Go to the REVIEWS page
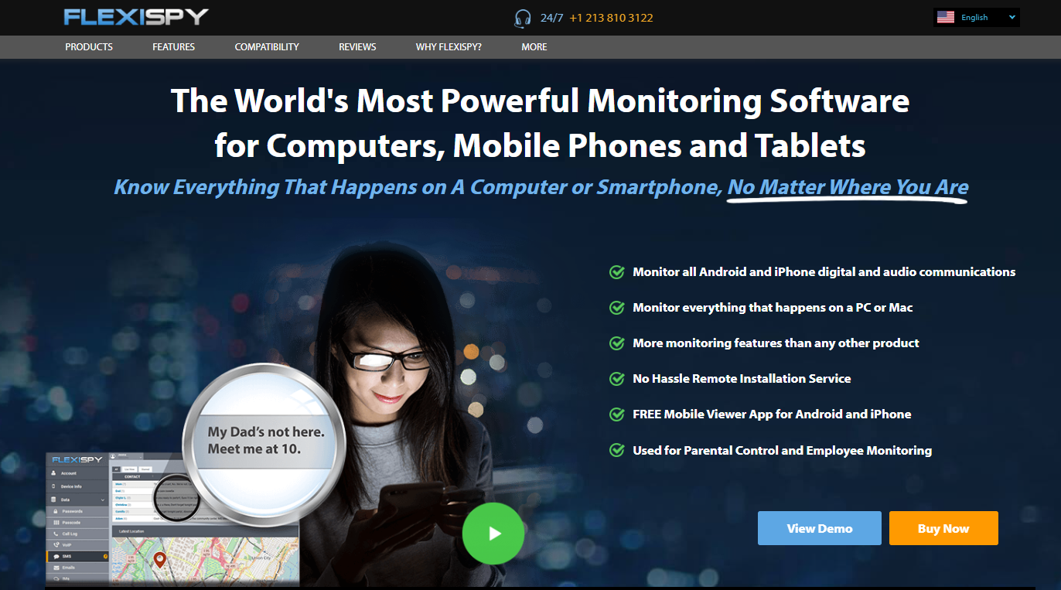This screenshot has width=1061, height=590. [357, 47]
